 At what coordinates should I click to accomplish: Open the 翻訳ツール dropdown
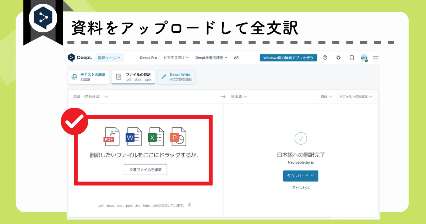(x=109, y=58)
